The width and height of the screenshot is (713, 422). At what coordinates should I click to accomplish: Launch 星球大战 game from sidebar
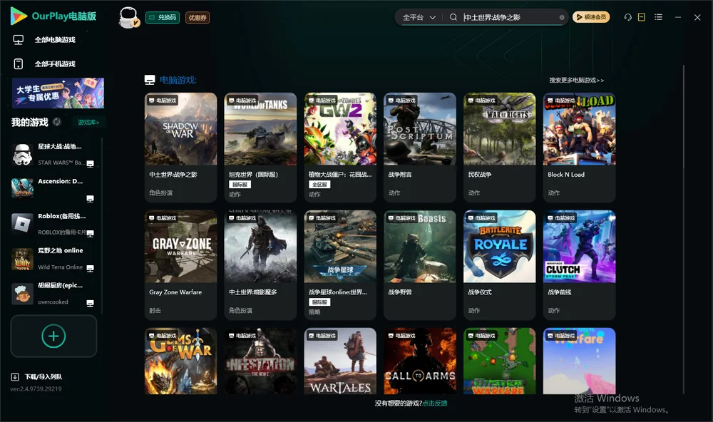53,154
